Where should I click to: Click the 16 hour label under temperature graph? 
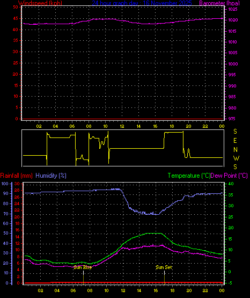point(156,290)
